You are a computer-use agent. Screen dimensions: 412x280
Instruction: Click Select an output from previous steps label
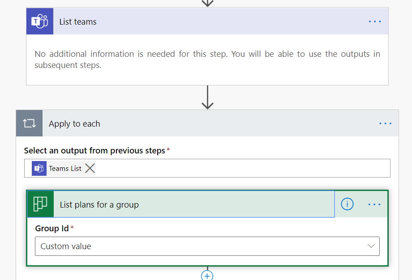(x=94, y=151)
